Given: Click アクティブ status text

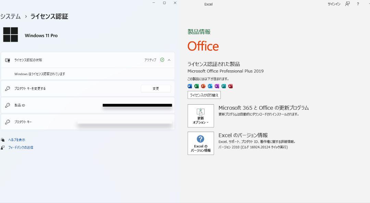Looking at the screenshot, I should [x=150, y=60].
